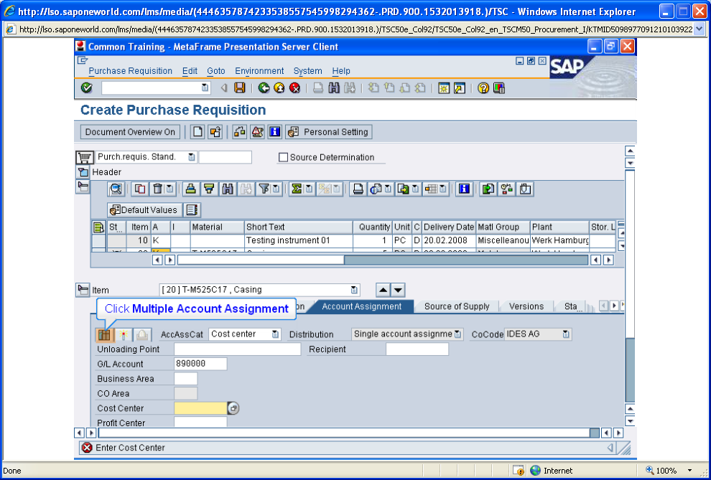This screenshot has width=711, height=480.
Task: Click the blue info icon in item toolbar
Action: coord(464,189)
